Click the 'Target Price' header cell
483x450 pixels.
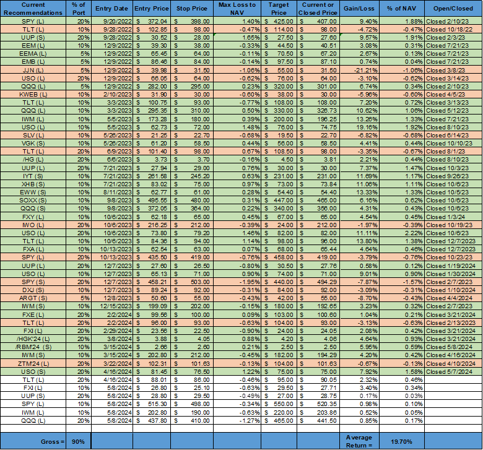click(x=279, y=9)
